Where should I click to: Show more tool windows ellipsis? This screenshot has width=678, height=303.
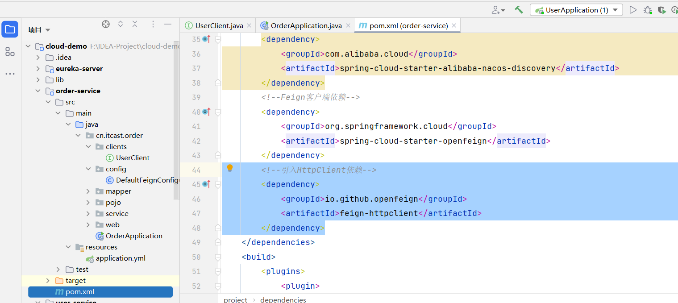pyautogui.click(x=10, y=74)
